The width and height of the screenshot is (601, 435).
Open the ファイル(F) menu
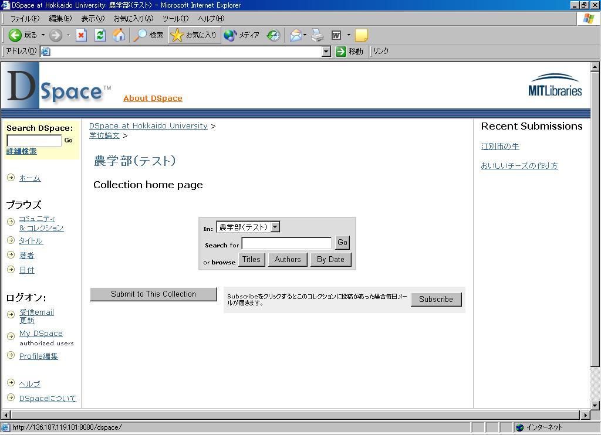tap(25, 18)
